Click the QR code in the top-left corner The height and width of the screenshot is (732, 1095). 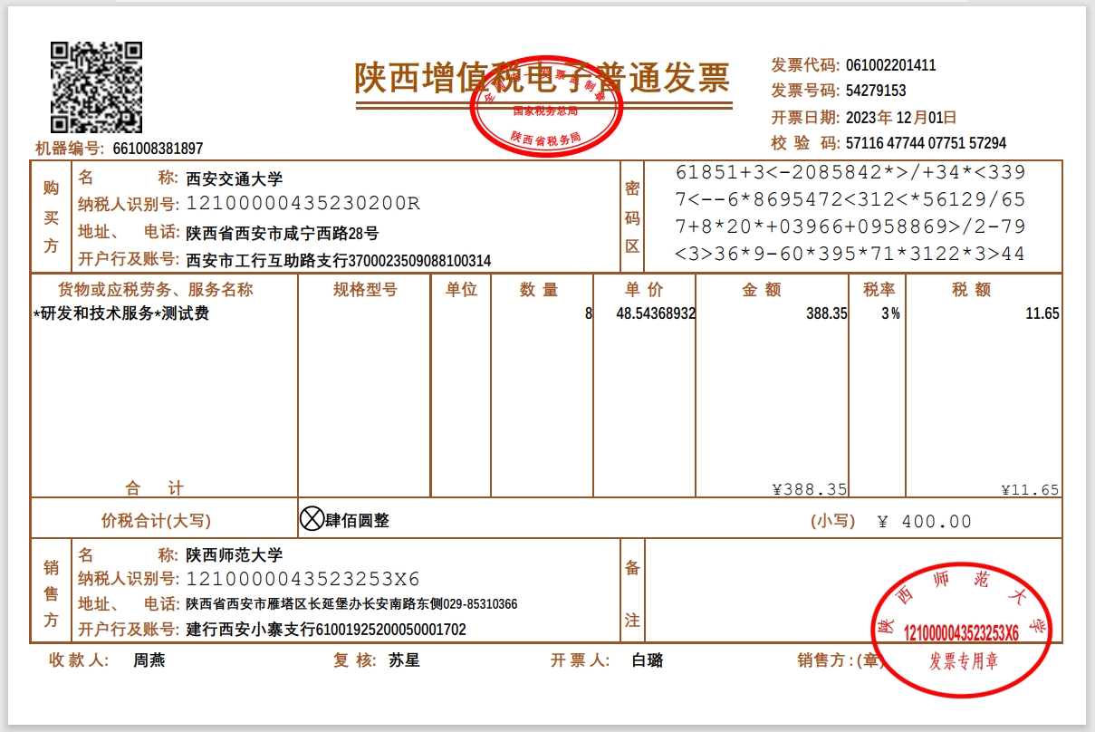pyautogui.click(x=96, y=88)
